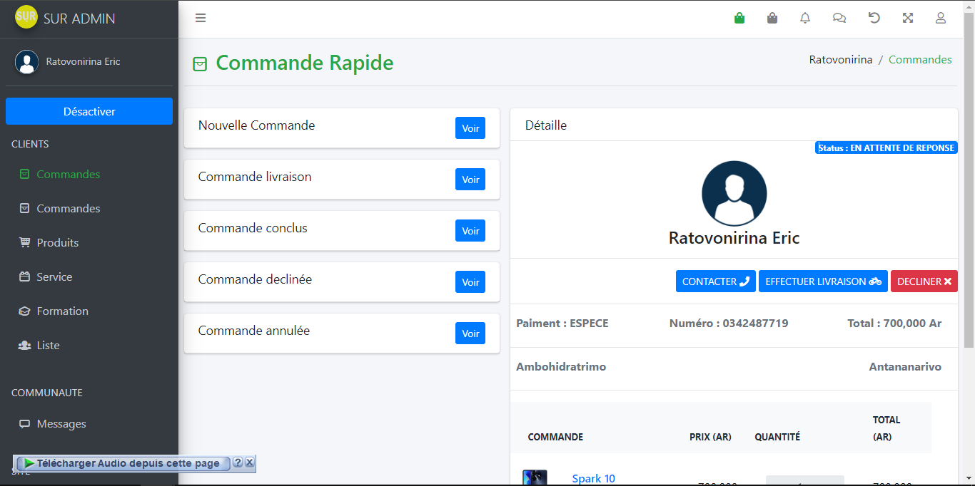View Nouvelle Commande with Voir button
Screen dimensions: 975x486
click(x=470, y=128)
